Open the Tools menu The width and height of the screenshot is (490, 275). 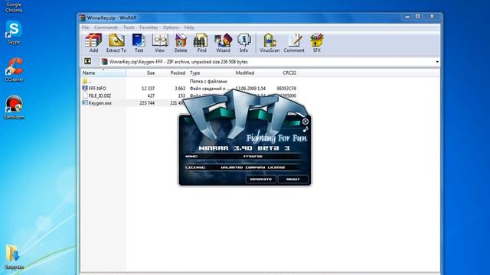tap(129, 27)
